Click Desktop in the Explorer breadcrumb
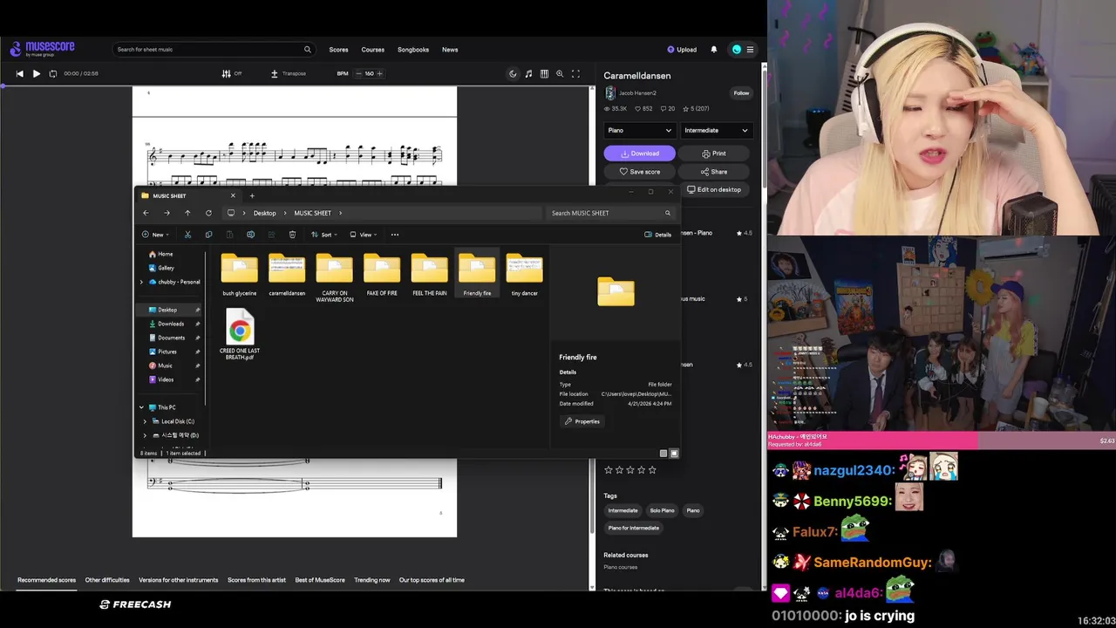The height and width of the screenshot is (628, 1116). [265, 213]
